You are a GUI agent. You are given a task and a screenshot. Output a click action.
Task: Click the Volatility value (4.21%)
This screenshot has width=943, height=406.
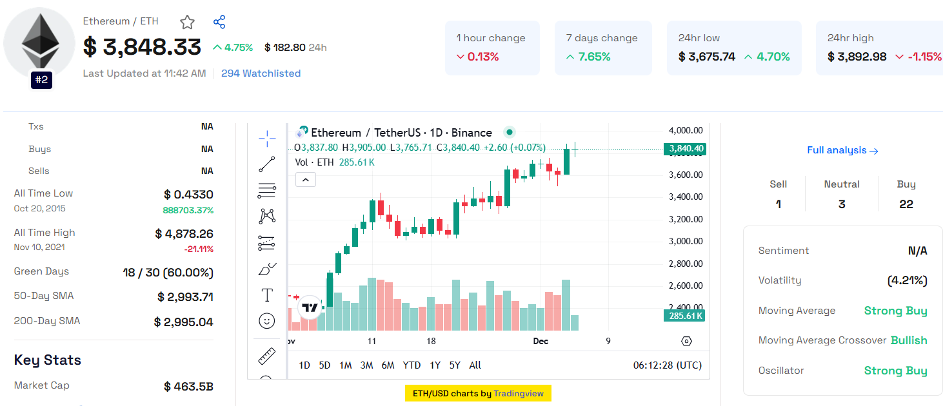coord(907,280)
